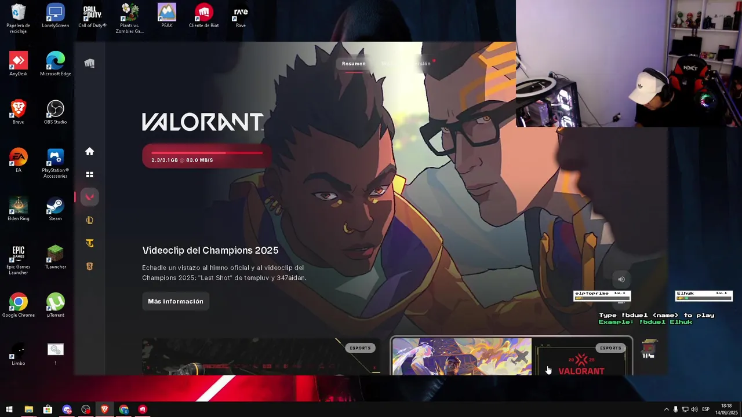Select Call of Duty desktop shortcut
The image size is (742, 417).
(x=92, y=16)
